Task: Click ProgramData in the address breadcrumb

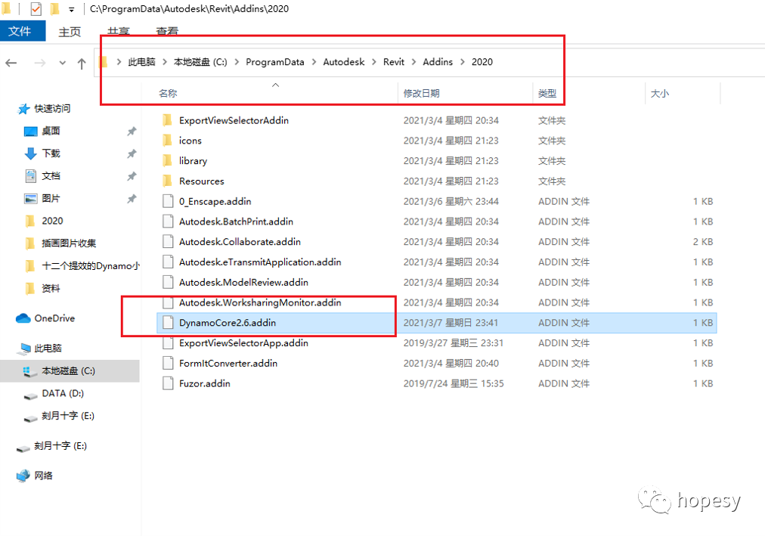Action: pos(274,62)
